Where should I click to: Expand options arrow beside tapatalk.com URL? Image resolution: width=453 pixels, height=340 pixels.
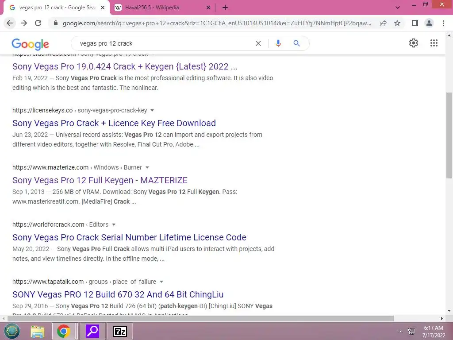coord(161,282)
